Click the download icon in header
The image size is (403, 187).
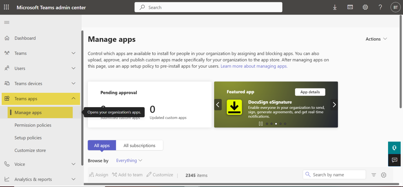(x=335, y=7)
